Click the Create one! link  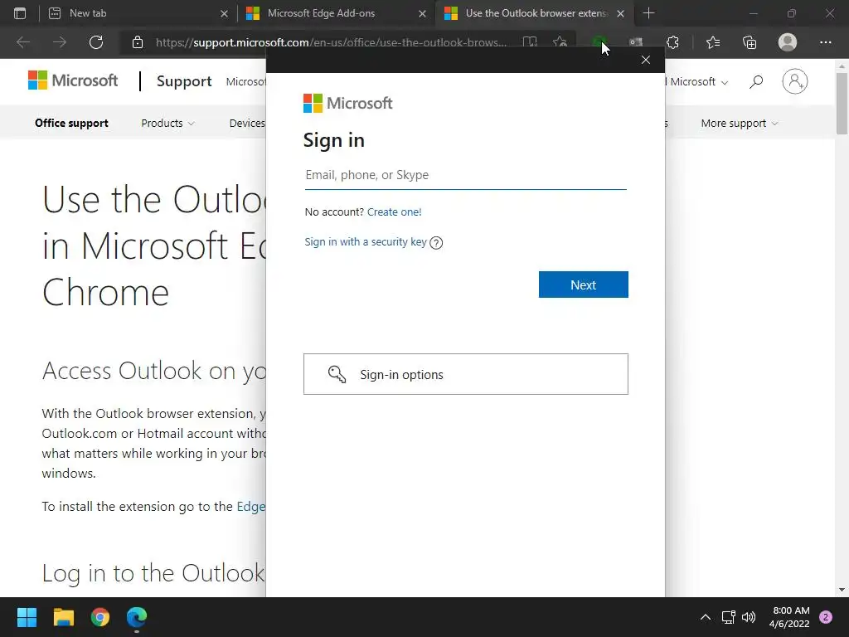tap(394, 212)
